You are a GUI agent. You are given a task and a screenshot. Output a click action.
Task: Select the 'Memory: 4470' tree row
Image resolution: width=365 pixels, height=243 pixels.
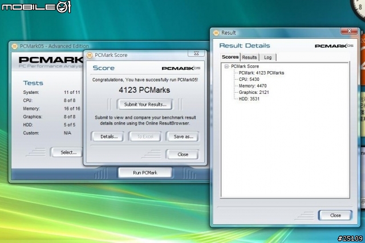click(x=253, y=86)
